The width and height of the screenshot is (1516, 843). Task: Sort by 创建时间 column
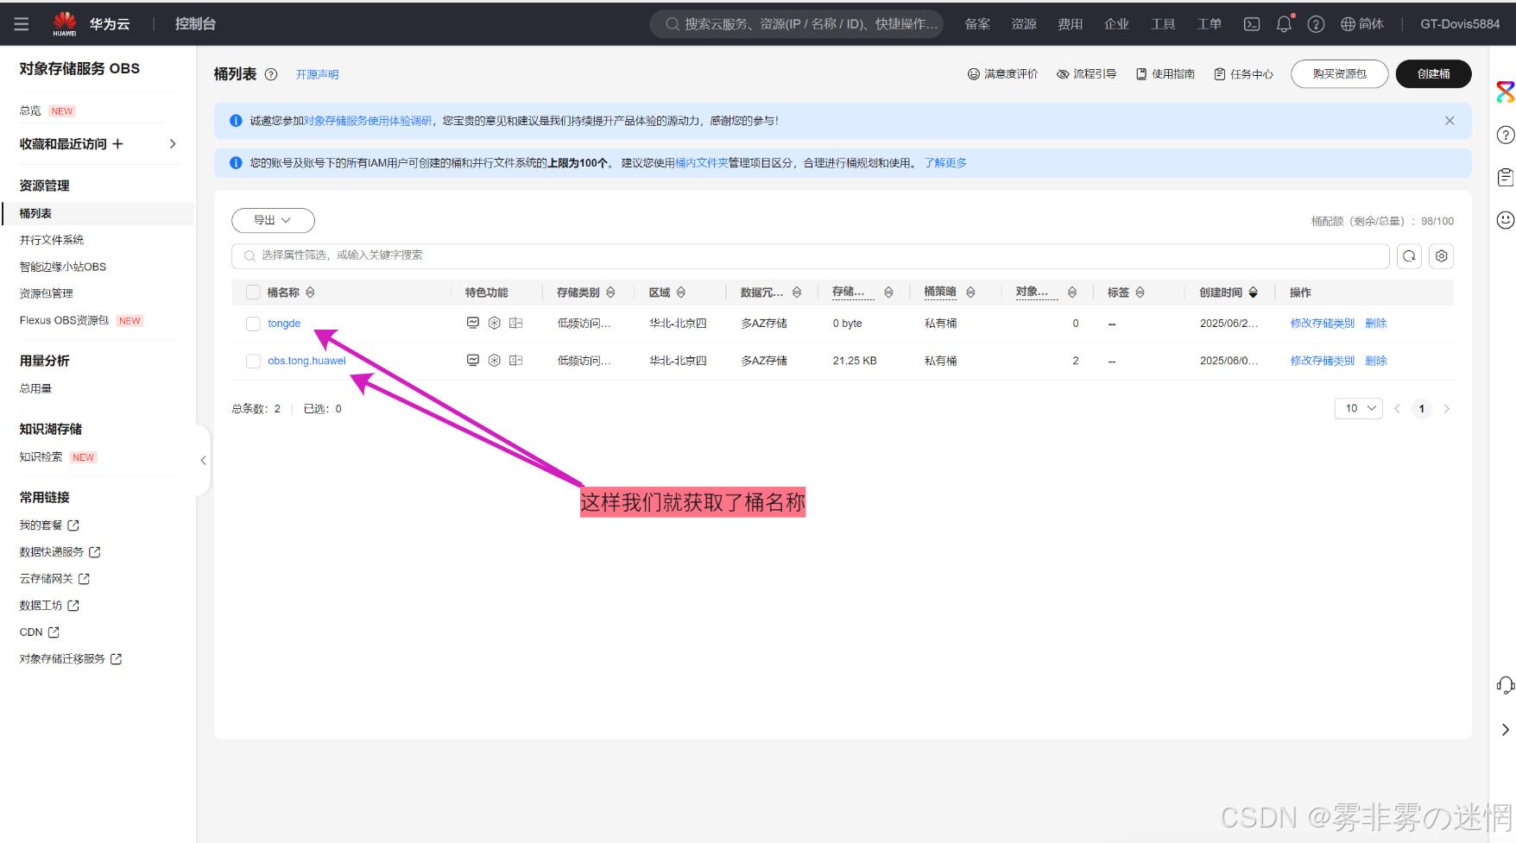[1228, 293]
